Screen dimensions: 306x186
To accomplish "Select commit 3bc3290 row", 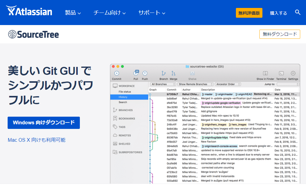I will coord(224,107).
